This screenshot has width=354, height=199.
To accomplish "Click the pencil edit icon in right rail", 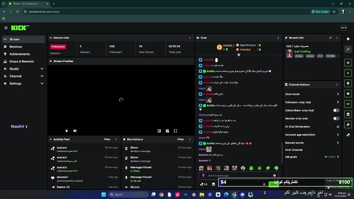I will (x=348, y=49).
